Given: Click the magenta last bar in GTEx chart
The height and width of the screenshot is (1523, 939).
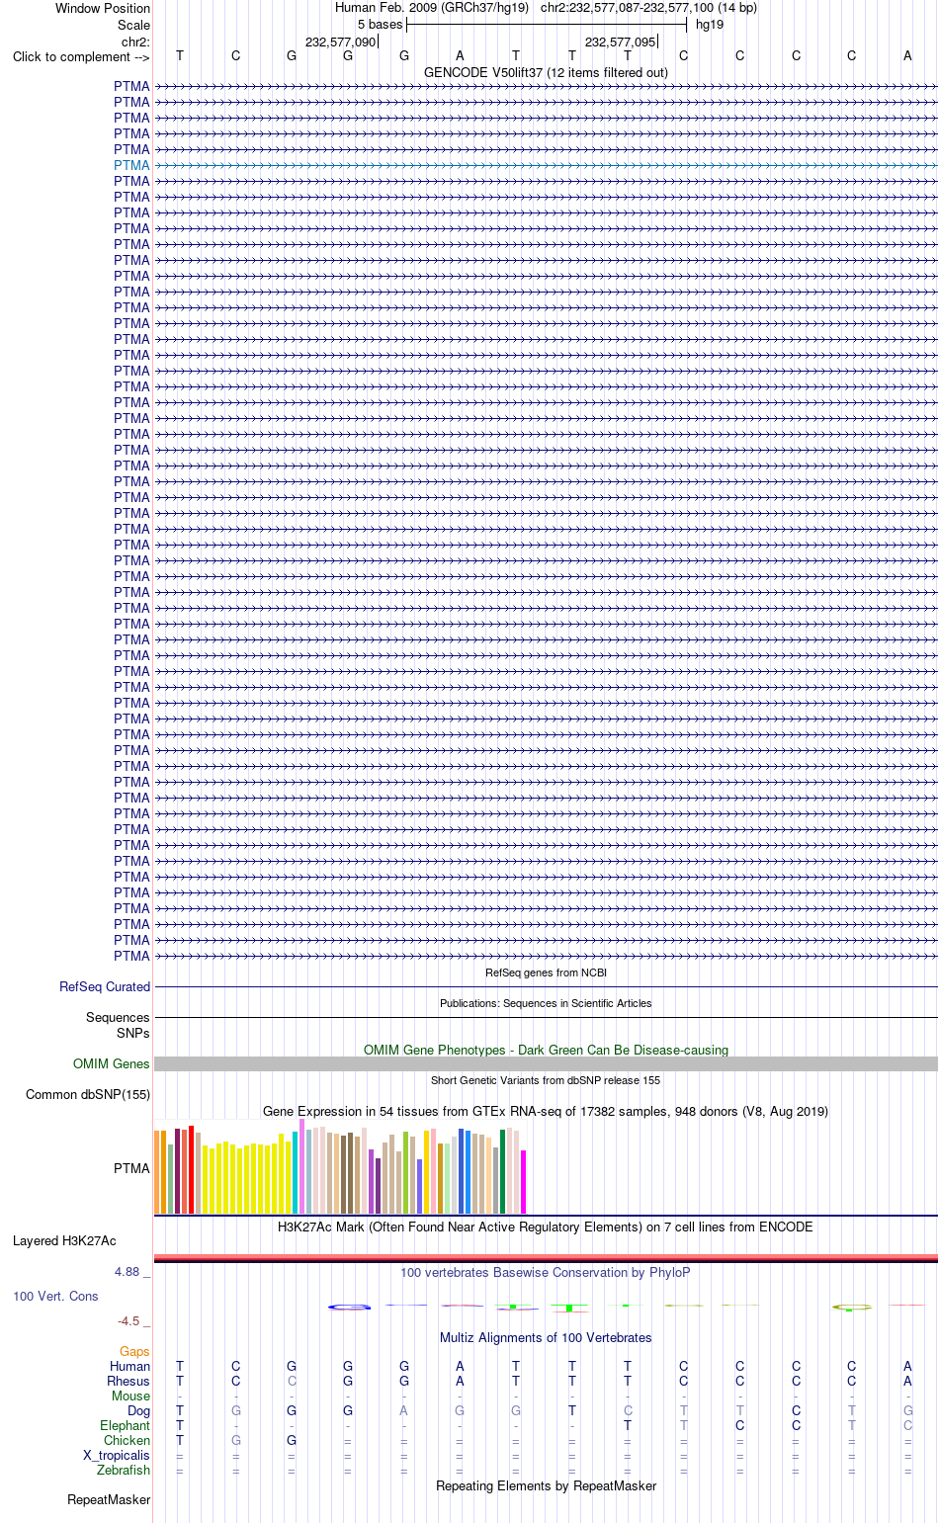Looking at the screenshot, I should tap(523, 1182).
